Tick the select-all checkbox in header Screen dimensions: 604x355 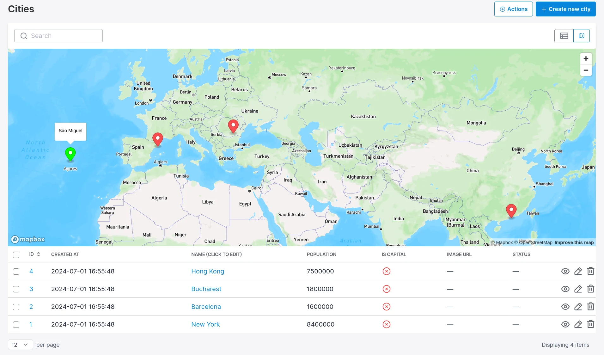click(x=16, y=254)
